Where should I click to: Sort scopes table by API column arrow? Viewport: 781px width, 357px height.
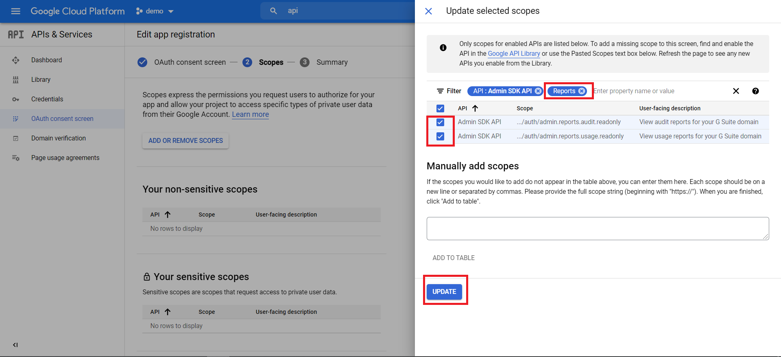475,108
